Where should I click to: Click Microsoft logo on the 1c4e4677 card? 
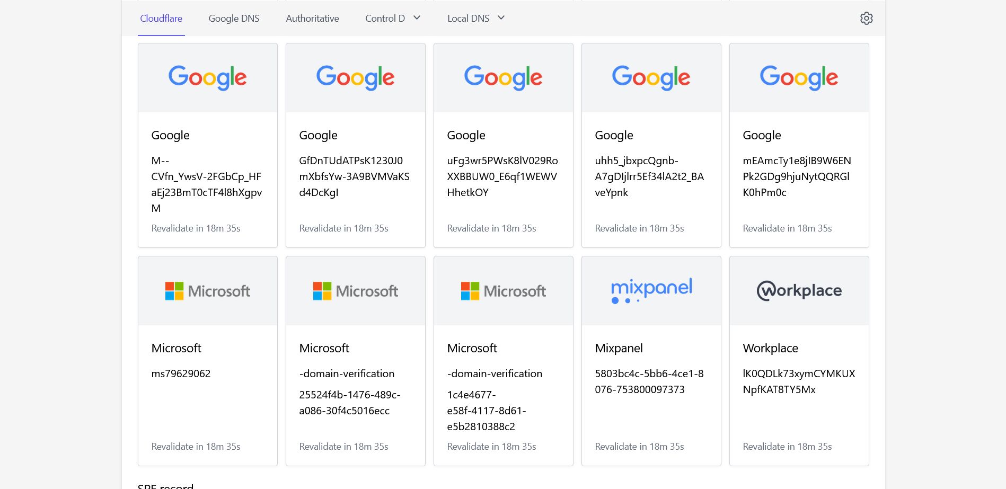coord(503,291)
